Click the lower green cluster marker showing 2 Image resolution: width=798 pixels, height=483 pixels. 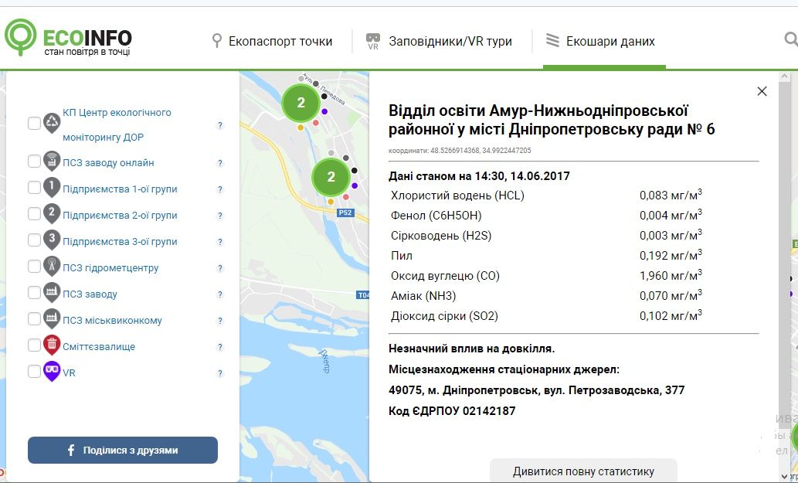331,176
